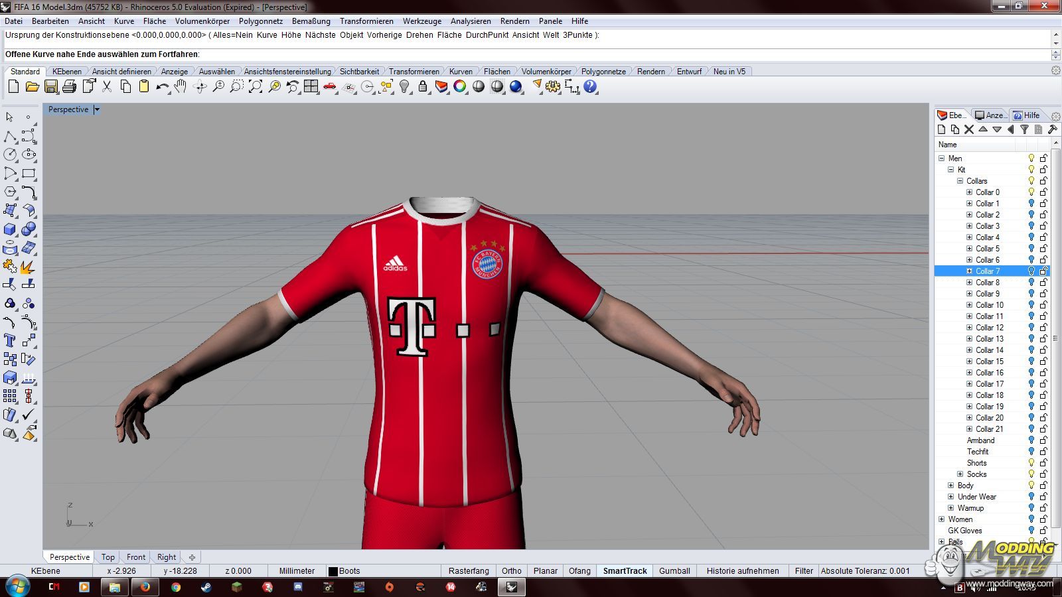
Task: Open the Transformieren menu
Action: [x=366, y=21]
